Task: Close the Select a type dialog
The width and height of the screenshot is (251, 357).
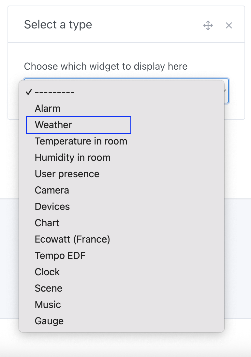Action: tap(229, 25)
